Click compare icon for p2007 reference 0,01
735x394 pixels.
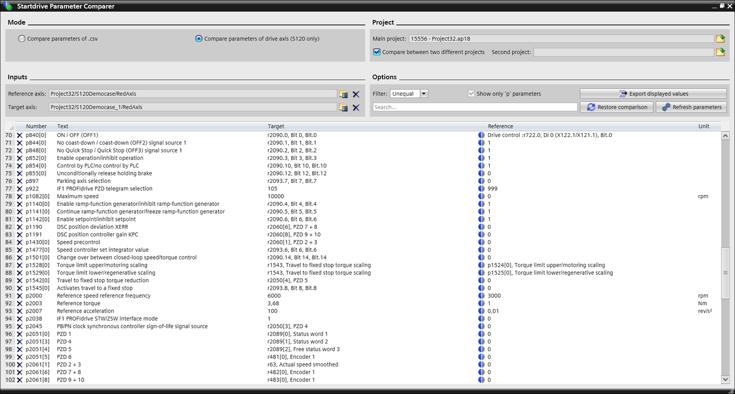tap(481, 311)
